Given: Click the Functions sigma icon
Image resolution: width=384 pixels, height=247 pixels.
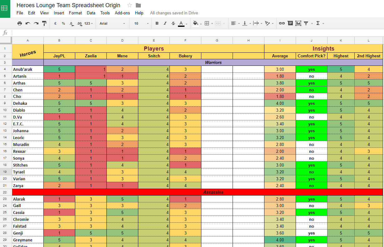Looking at the screenshot, I should (x=318, y=23).
